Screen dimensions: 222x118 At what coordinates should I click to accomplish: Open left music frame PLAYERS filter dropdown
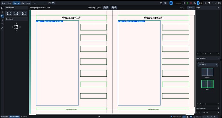point(58,21)
